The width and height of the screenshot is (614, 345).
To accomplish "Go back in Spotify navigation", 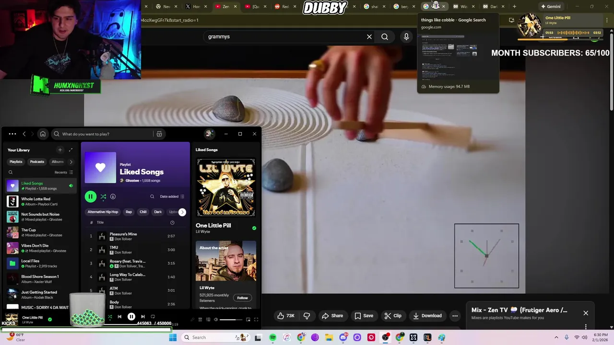I will click(24, 134).
